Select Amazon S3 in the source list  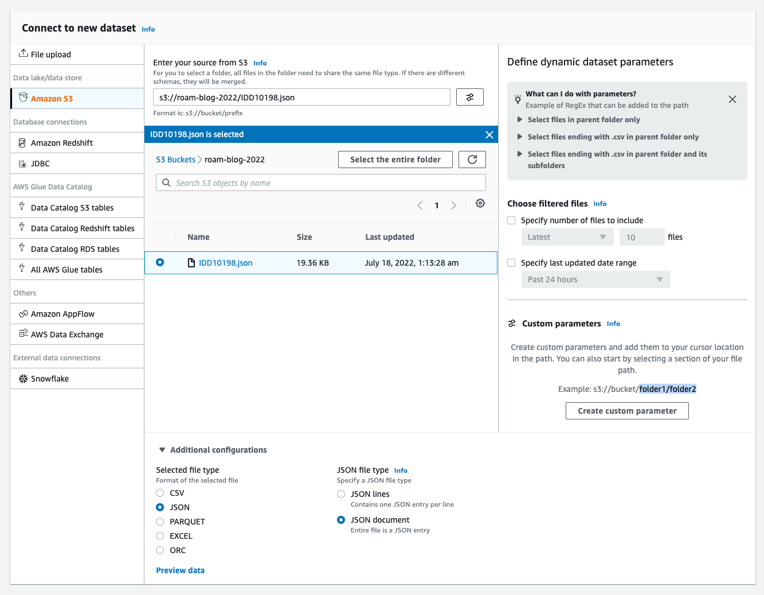(x=78, y=99)
